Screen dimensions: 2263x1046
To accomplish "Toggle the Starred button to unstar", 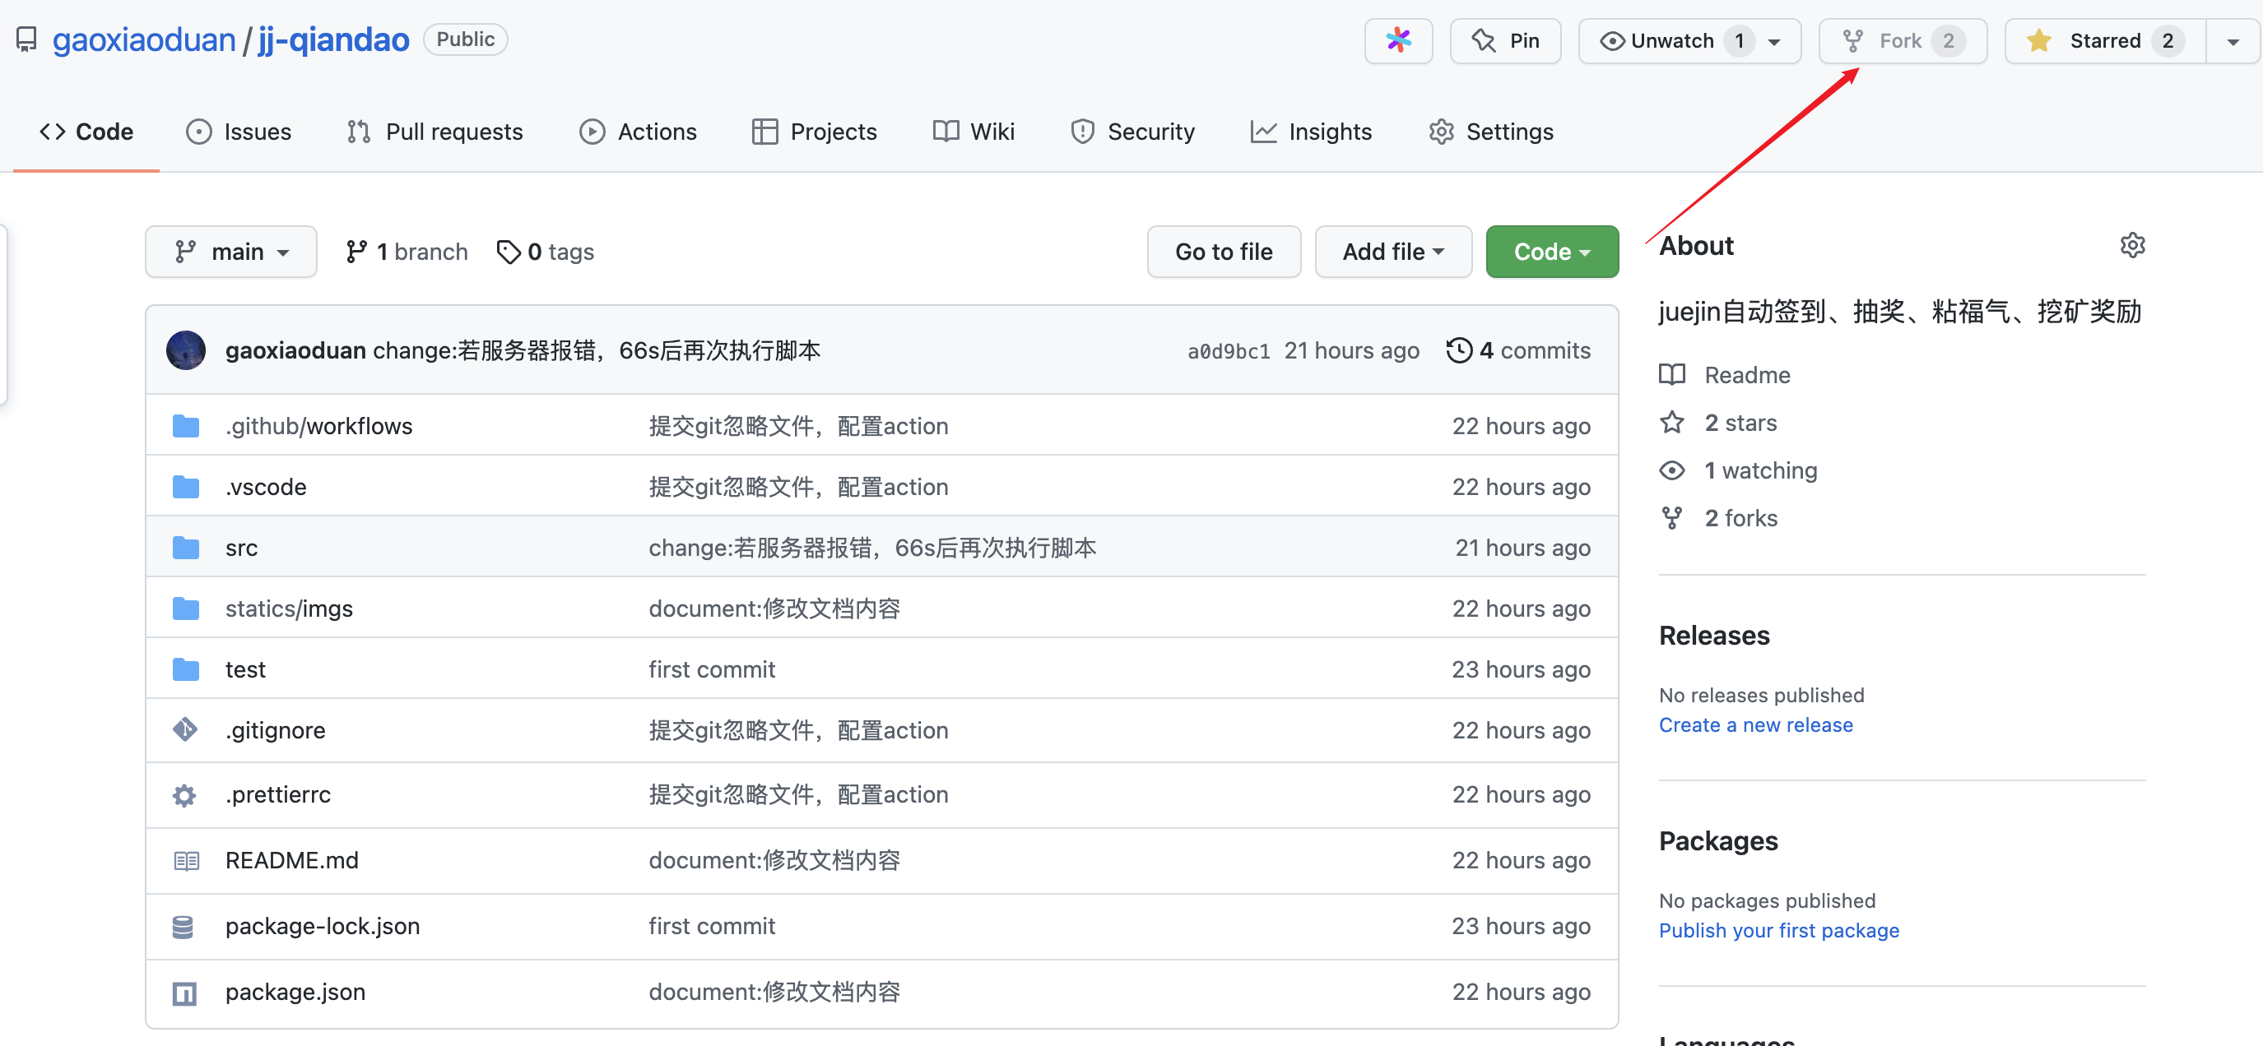I will pyautogui.click(x=2104, y=40).
